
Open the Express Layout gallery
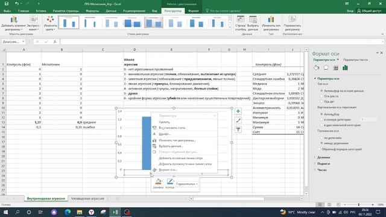coord(34,24)
